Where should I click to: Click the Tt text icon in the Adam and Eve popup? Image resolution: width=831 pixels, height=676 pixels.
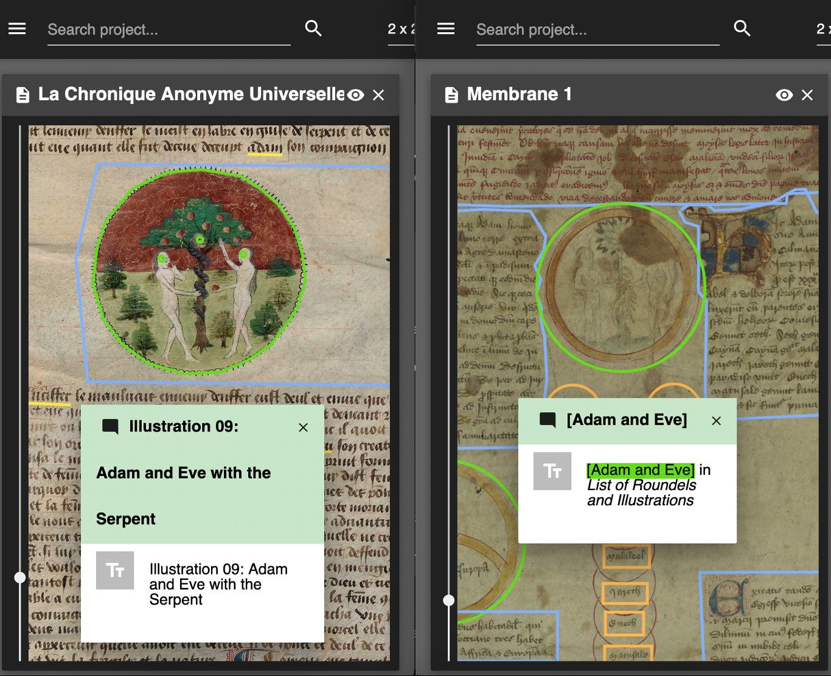[x=552, y=471]
